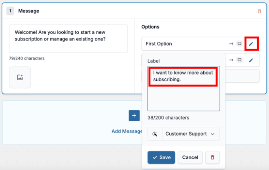The image size is (269, 170).
Task: Click the Add Message link
Action: pyautogui.click(x=127, y=131)
